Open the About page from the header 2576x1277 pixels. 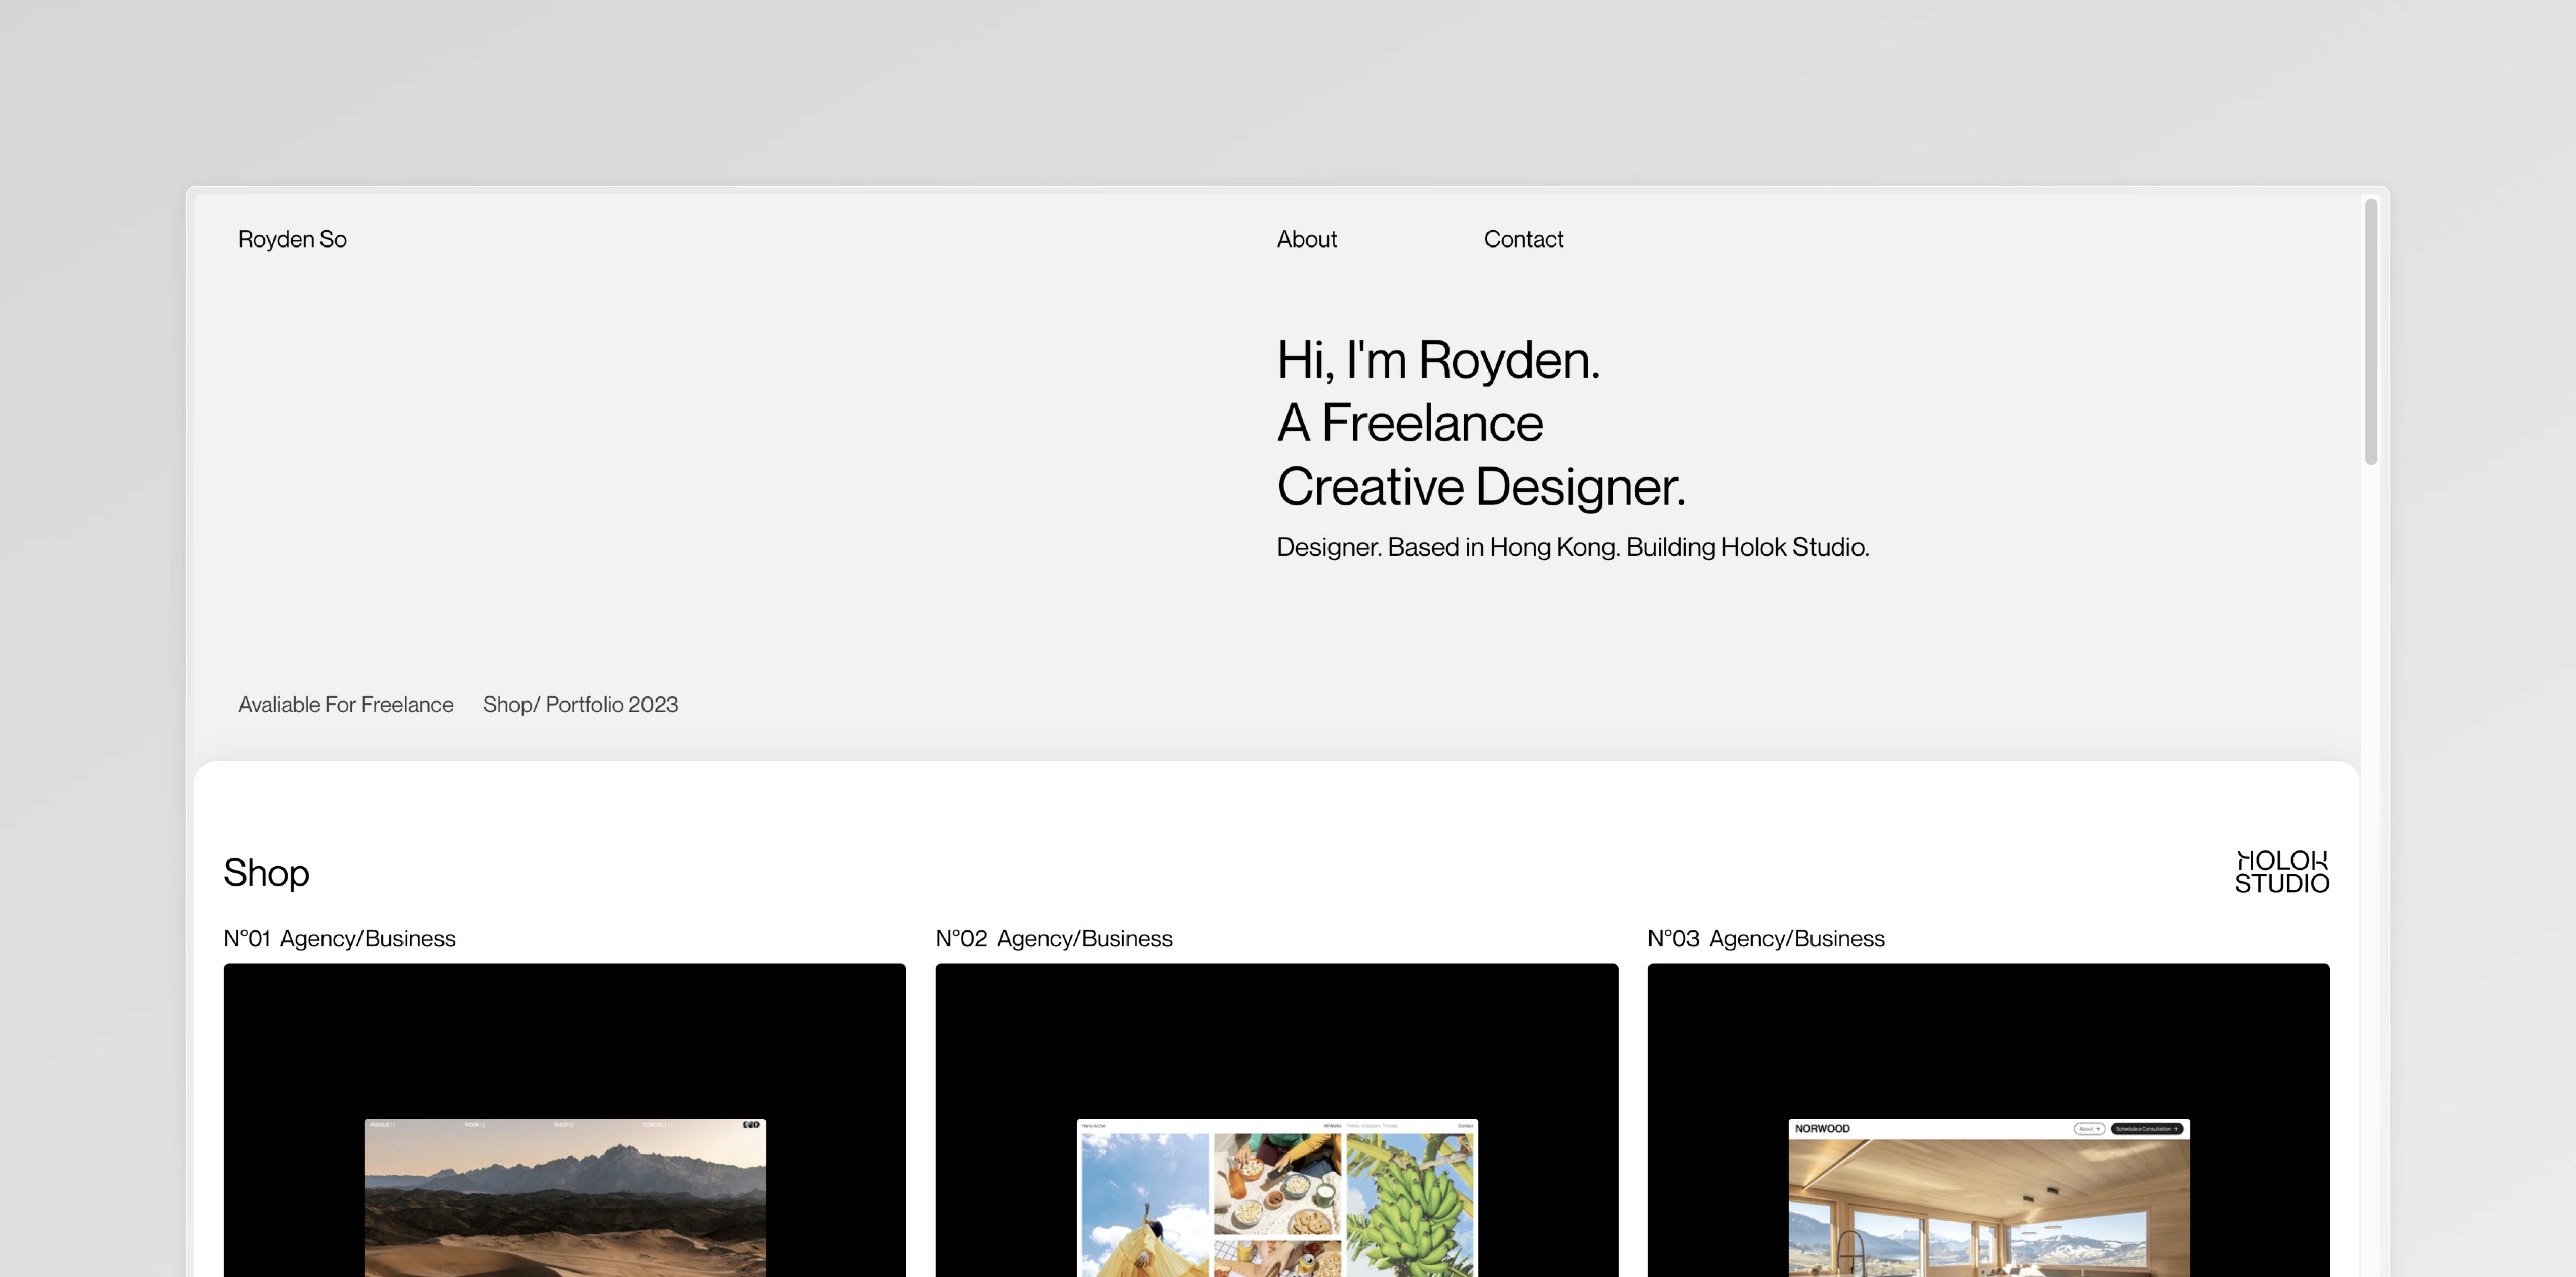(1306, 239)
